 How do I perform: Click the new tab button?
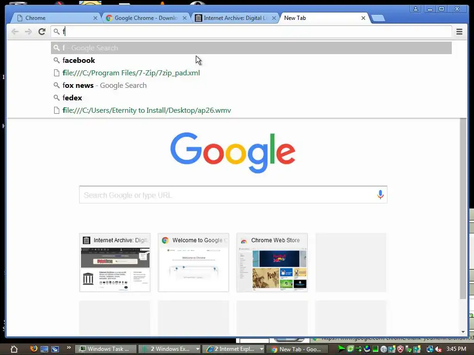tap(378, 18)
